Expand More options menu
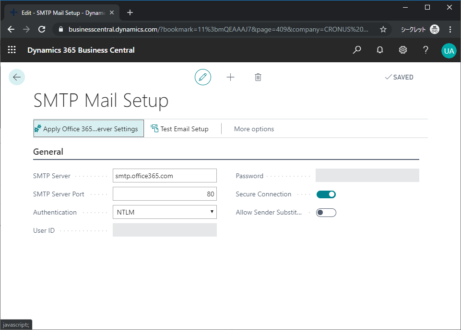Screen dimensions: 461x330 254,129
